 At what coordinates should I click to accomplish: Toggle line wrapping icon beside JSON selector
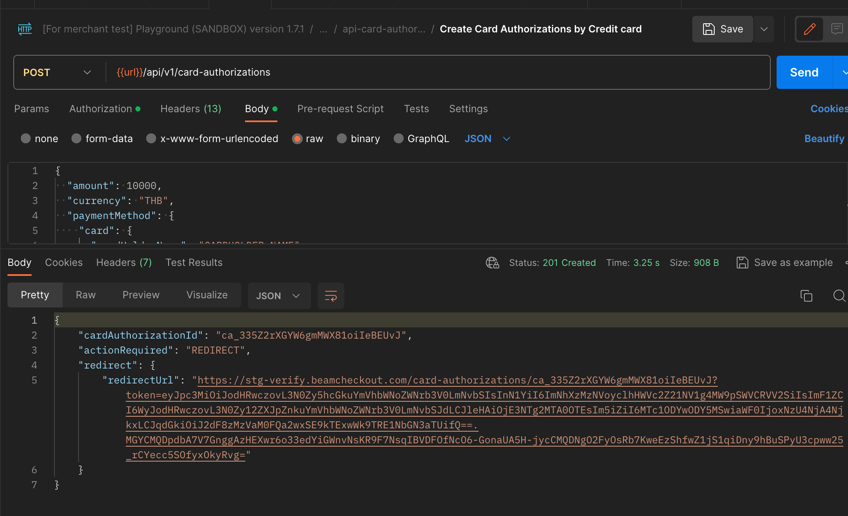pyautogui.click(x=331, y=296)
